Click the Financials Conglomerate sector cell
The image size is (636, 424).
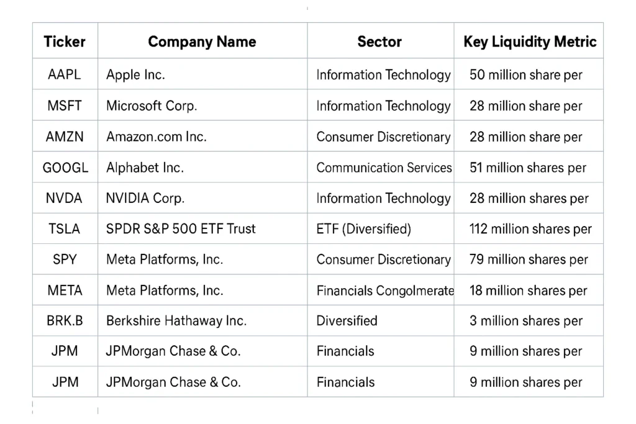384,291
